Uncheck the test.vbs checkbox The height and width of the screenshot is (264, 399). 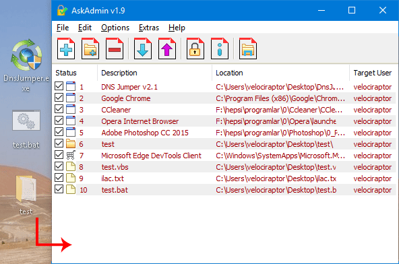[x=59, y=166]
